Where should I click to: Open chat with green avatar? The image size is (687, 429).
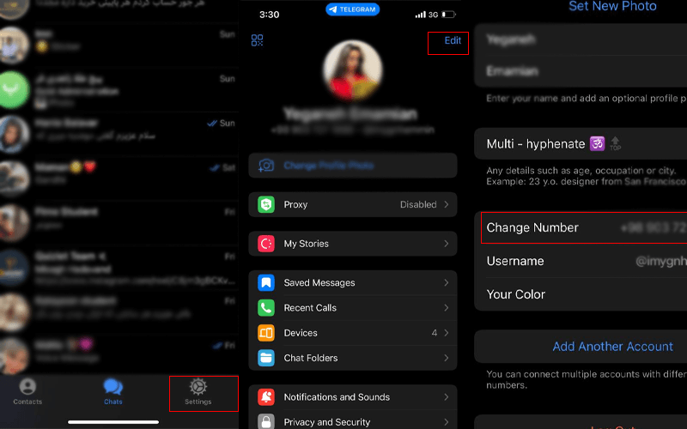[x=119, y=91]
